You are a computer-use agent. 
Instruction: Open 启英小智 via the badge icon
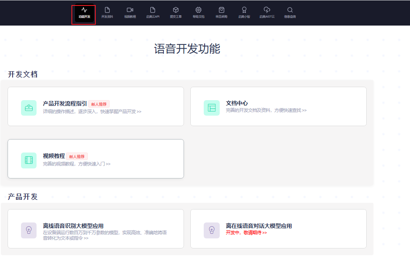[x=244, y=9]
